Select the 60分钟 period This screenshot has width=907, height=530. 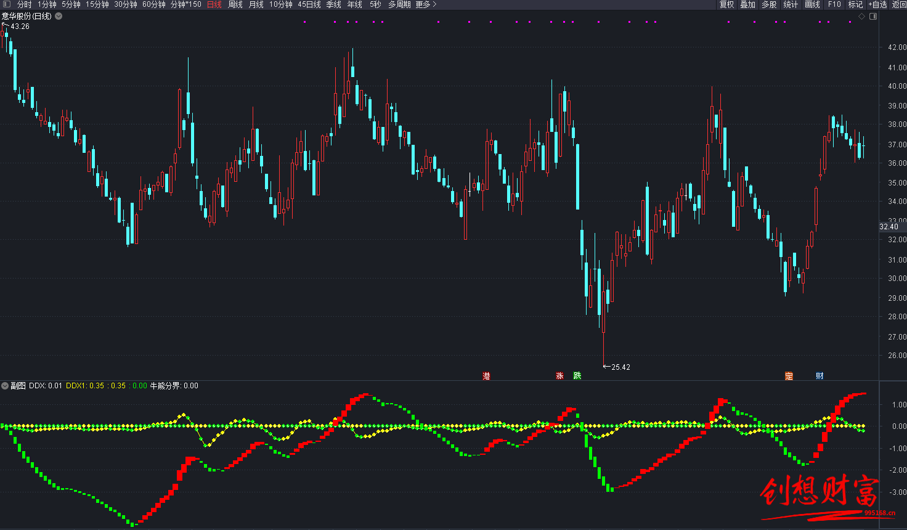(x=154, y=4)
